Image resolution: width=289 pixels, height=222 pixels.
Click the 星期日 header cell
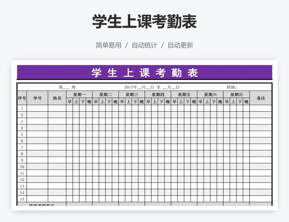[x=237, y=95]
